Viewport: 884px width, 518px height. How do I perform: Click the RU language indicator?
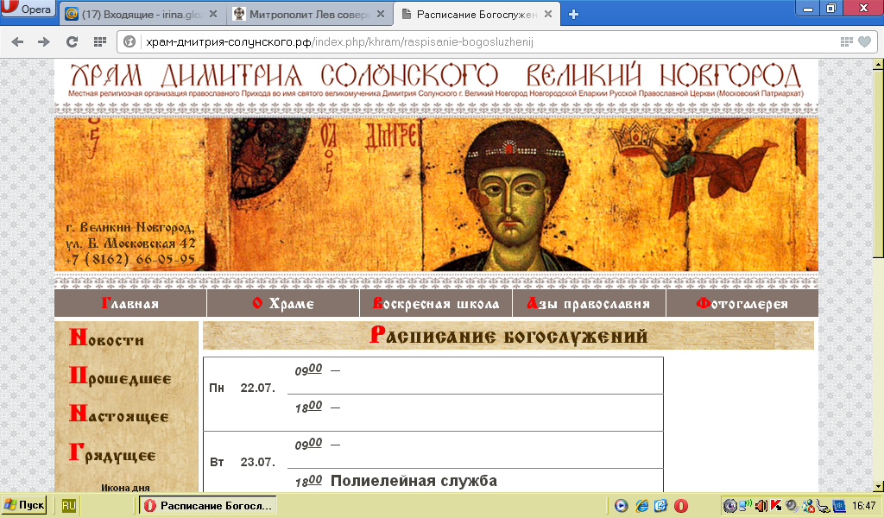tap(68, 506)
